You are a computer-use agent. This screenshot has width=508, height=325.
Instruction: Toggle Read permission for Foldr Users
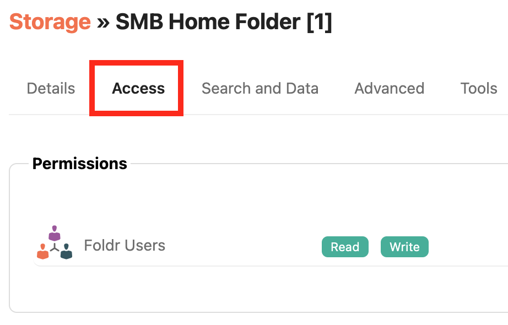345,247
